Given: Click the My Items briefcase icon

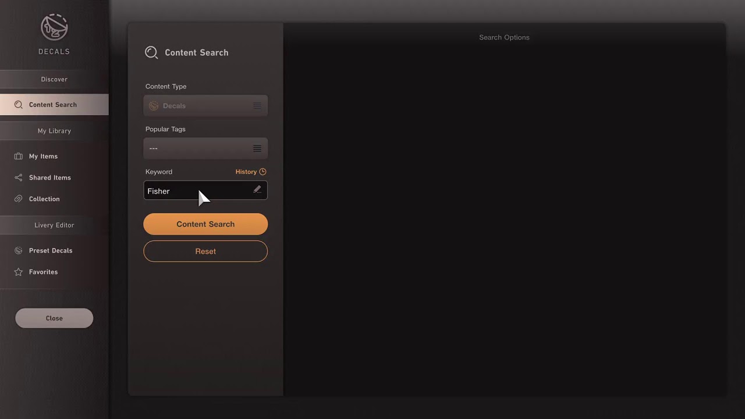Looking at the screenshot, I should pyautogui.click(x=19, y=156).
